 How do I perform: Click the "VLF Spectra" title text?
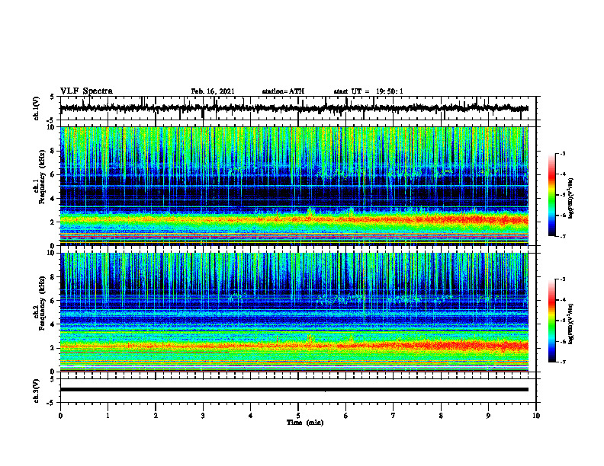[x=86, y=91]
